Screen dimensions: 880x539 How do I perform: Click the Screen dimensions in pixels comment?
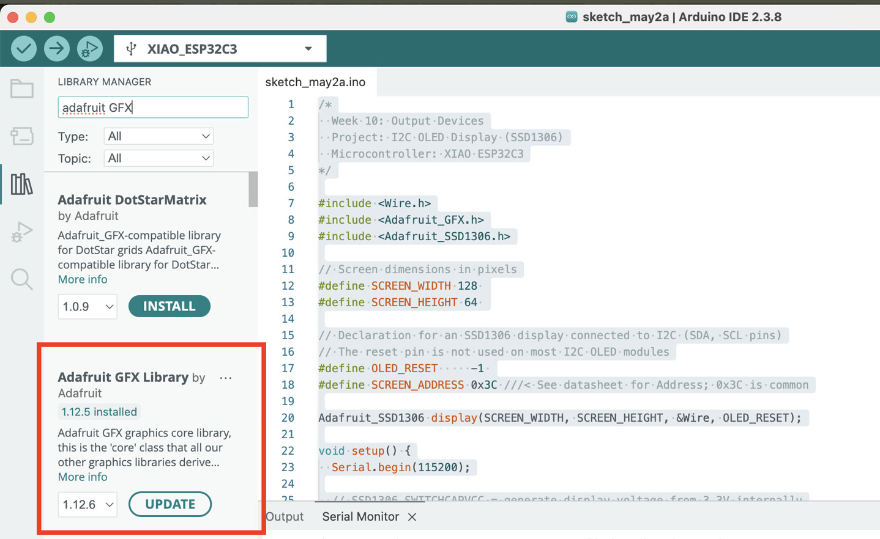click(417, 269)
